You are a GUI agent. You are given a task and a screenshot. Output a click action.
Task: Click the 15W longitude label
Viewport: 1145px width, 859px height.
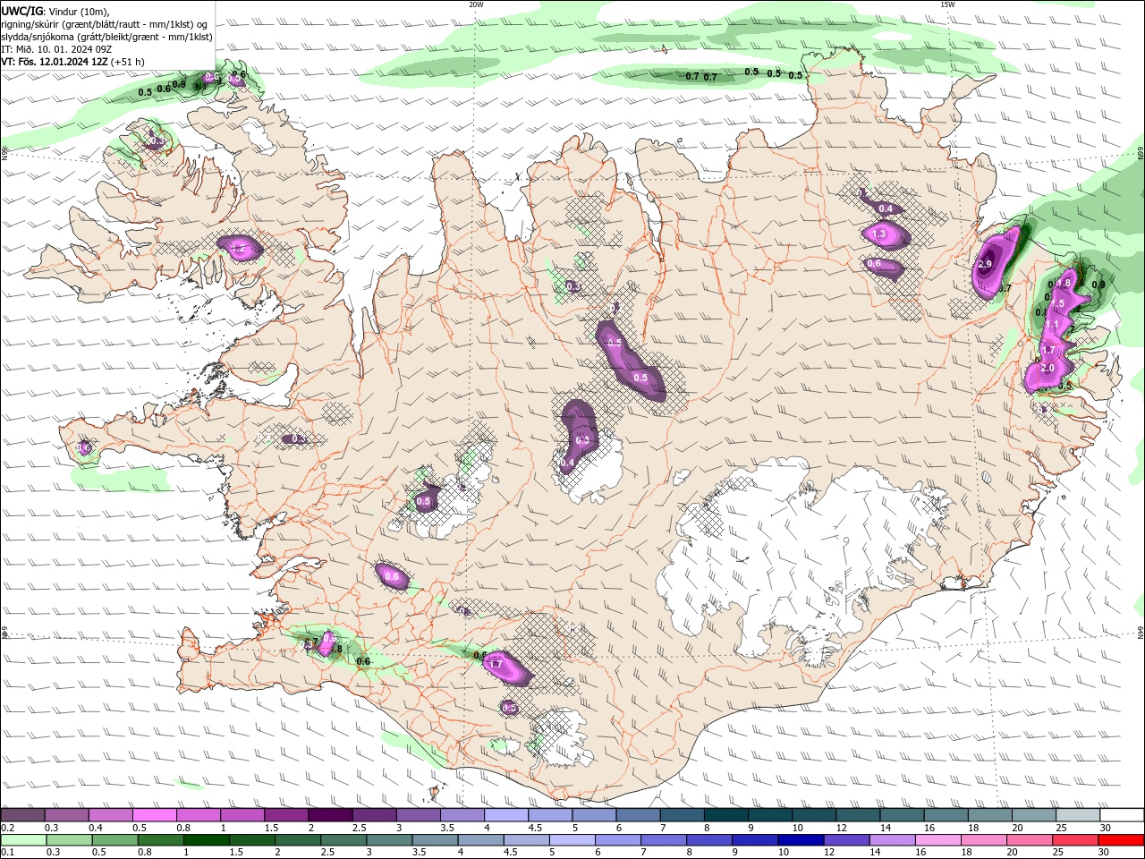(948, 4)
